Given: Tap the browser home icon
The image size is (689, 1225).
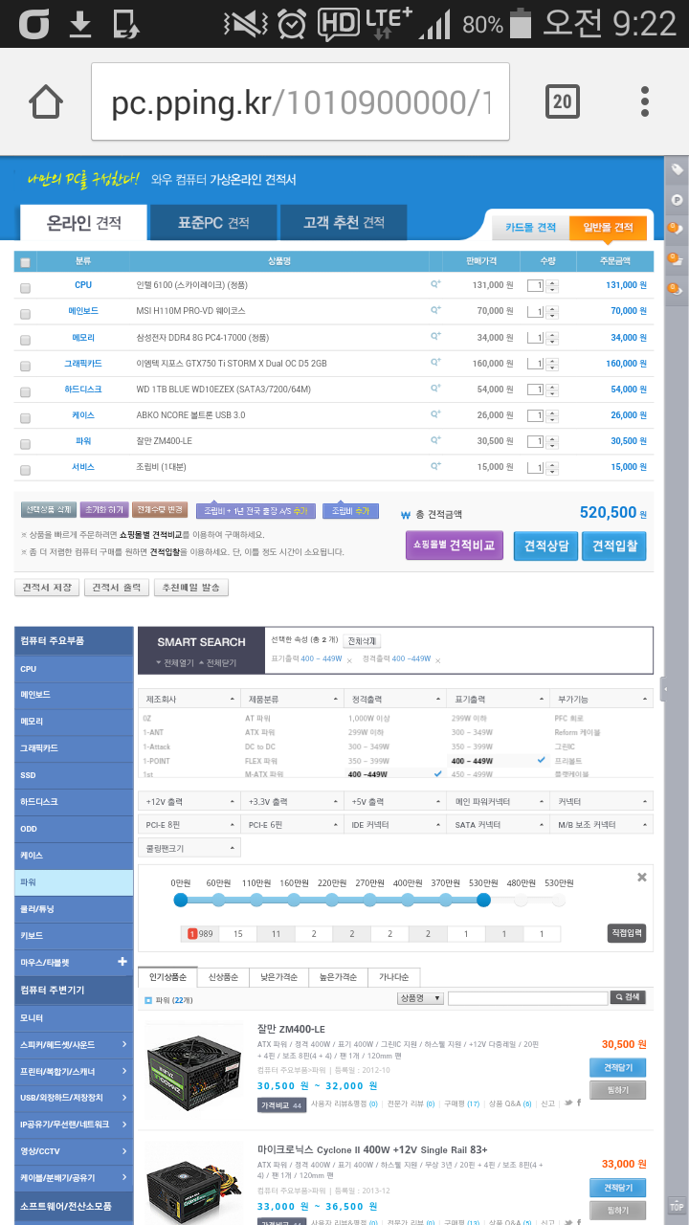Looking at the screenshot, I should [46, 101].
